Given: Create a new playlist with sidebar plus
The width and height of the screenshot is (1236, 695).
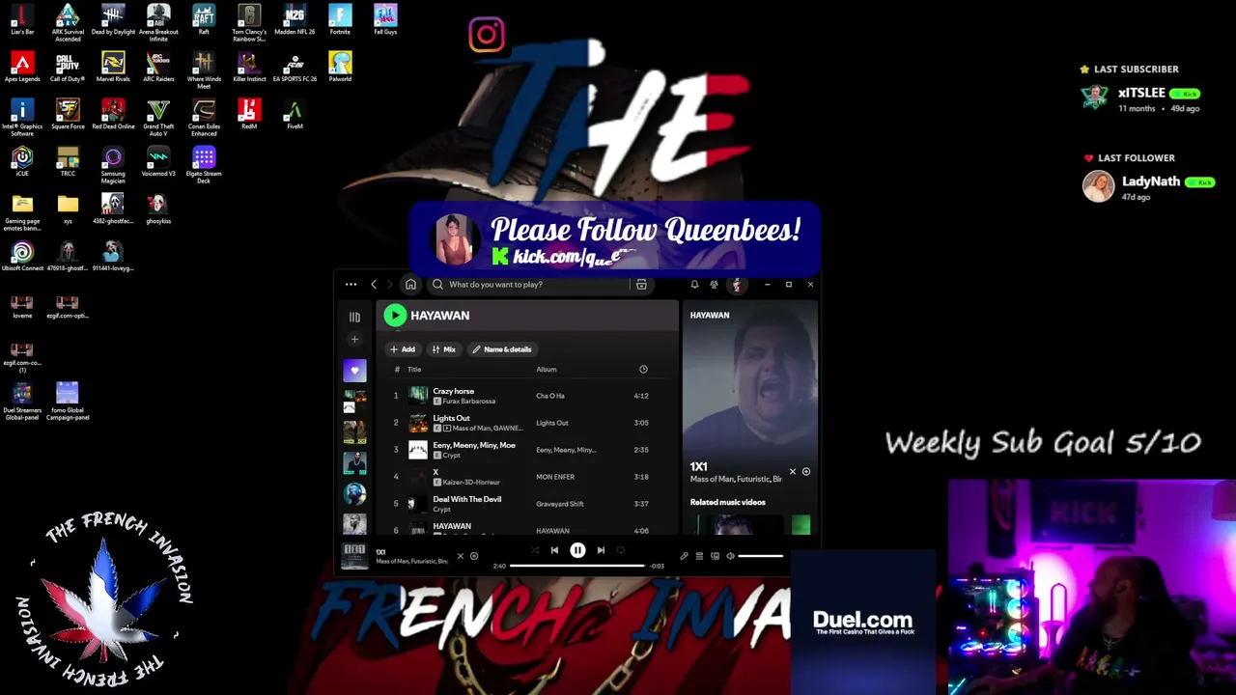Looking at the screenshot, I should pos(354,340).
